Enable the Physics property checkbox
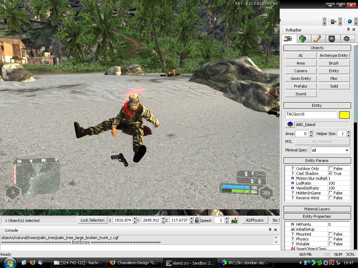 click(330, 239)
